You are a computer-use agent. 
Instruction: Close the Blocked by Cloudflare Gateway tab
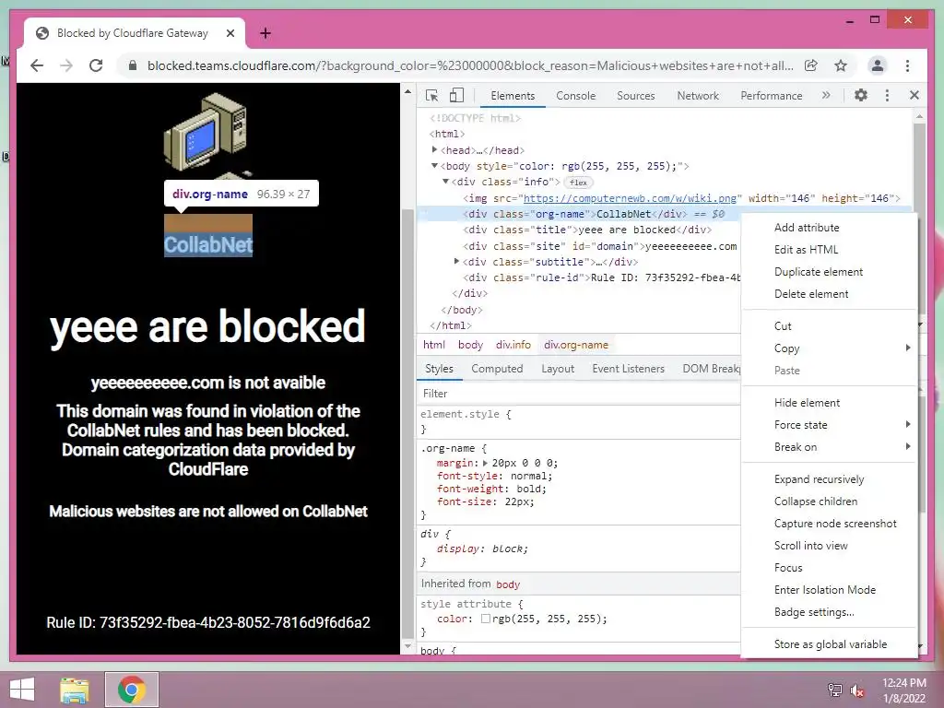coord(230,33)
